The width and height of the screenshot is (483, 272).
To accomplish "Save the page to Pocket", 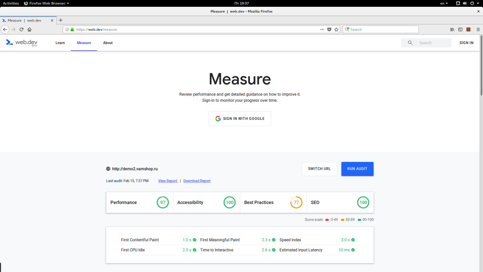I will [x=329, y=29].
